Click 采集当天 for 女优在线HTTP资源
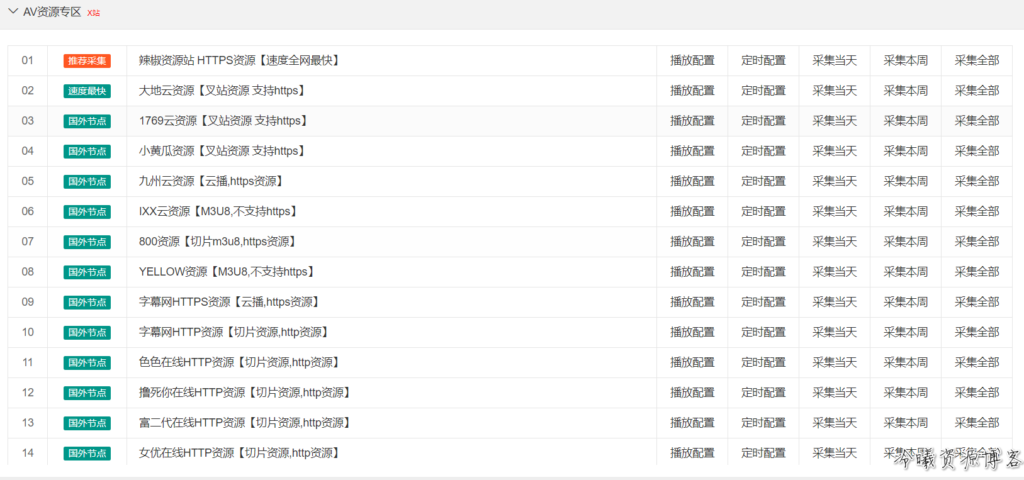 [835, 453]
